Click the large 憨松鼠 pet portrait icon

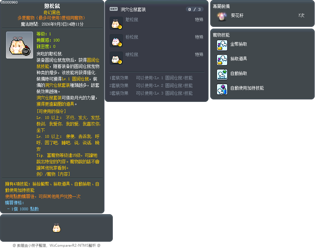pyautogui.click(x=20, y=45)
